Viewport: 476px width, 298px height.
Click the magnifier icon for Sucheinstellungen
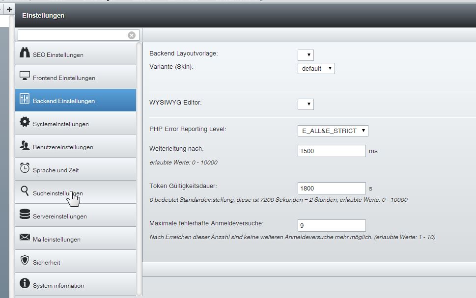(25, 191)
